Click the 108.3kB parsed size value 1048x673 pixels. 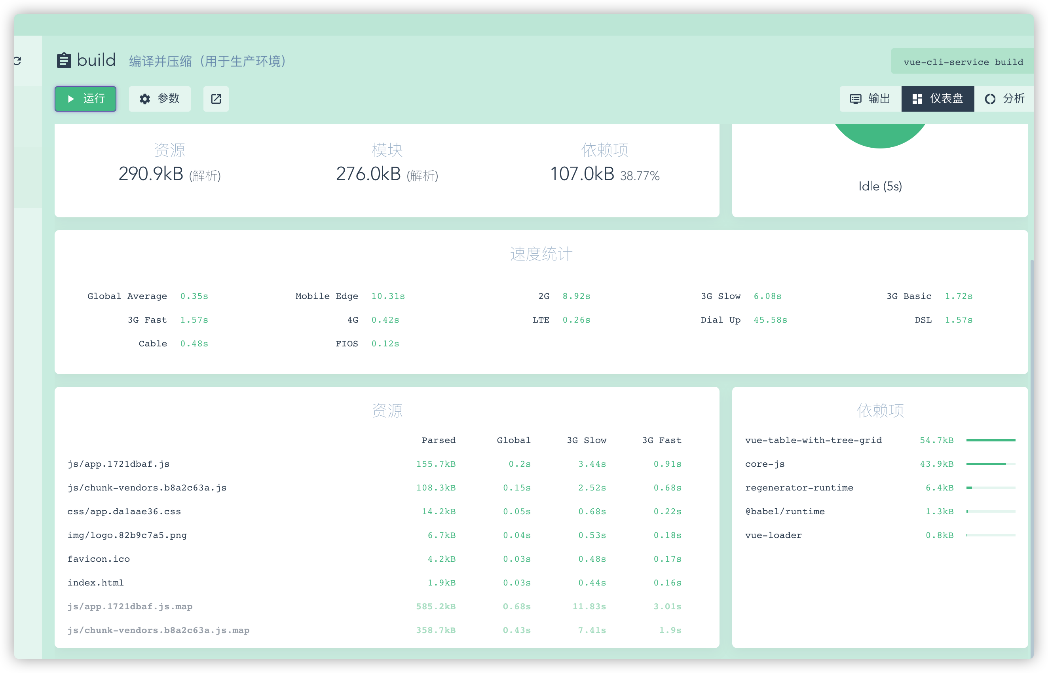point(435,488)
